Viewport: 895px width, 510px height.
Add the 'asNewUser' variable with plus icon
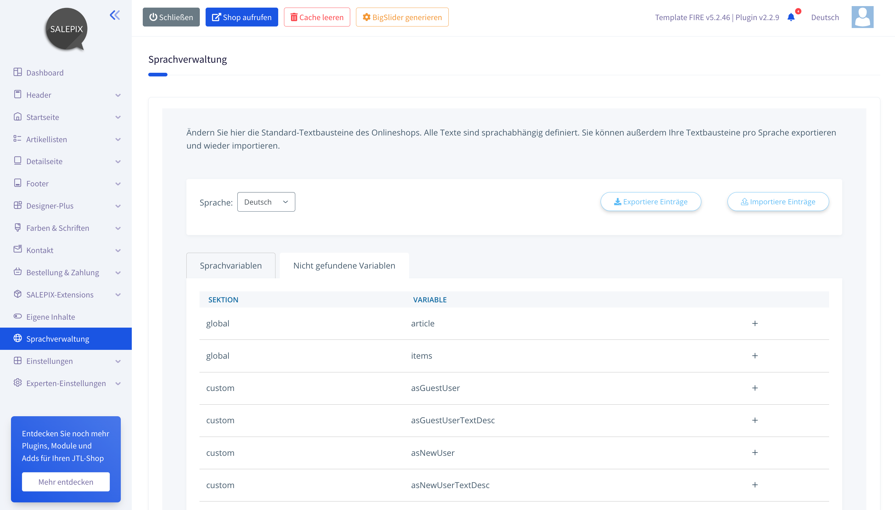coord(755,452)
